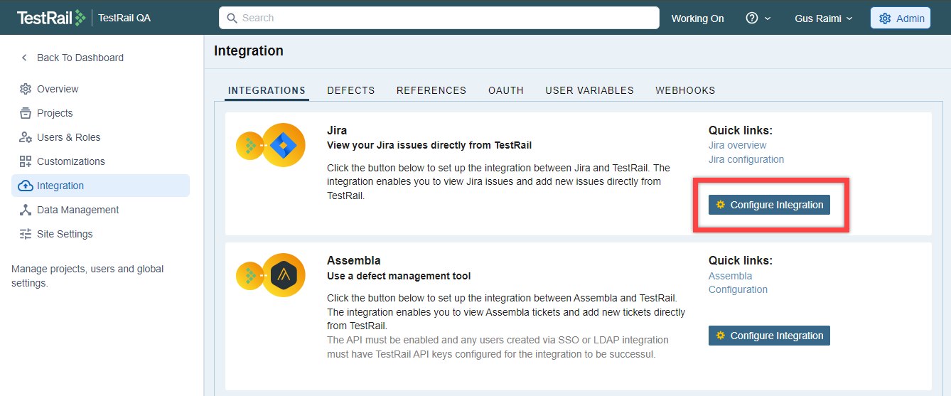
Task: Click the TestRail logo in header
Action: pyautogui.click(x=51, y=18)
